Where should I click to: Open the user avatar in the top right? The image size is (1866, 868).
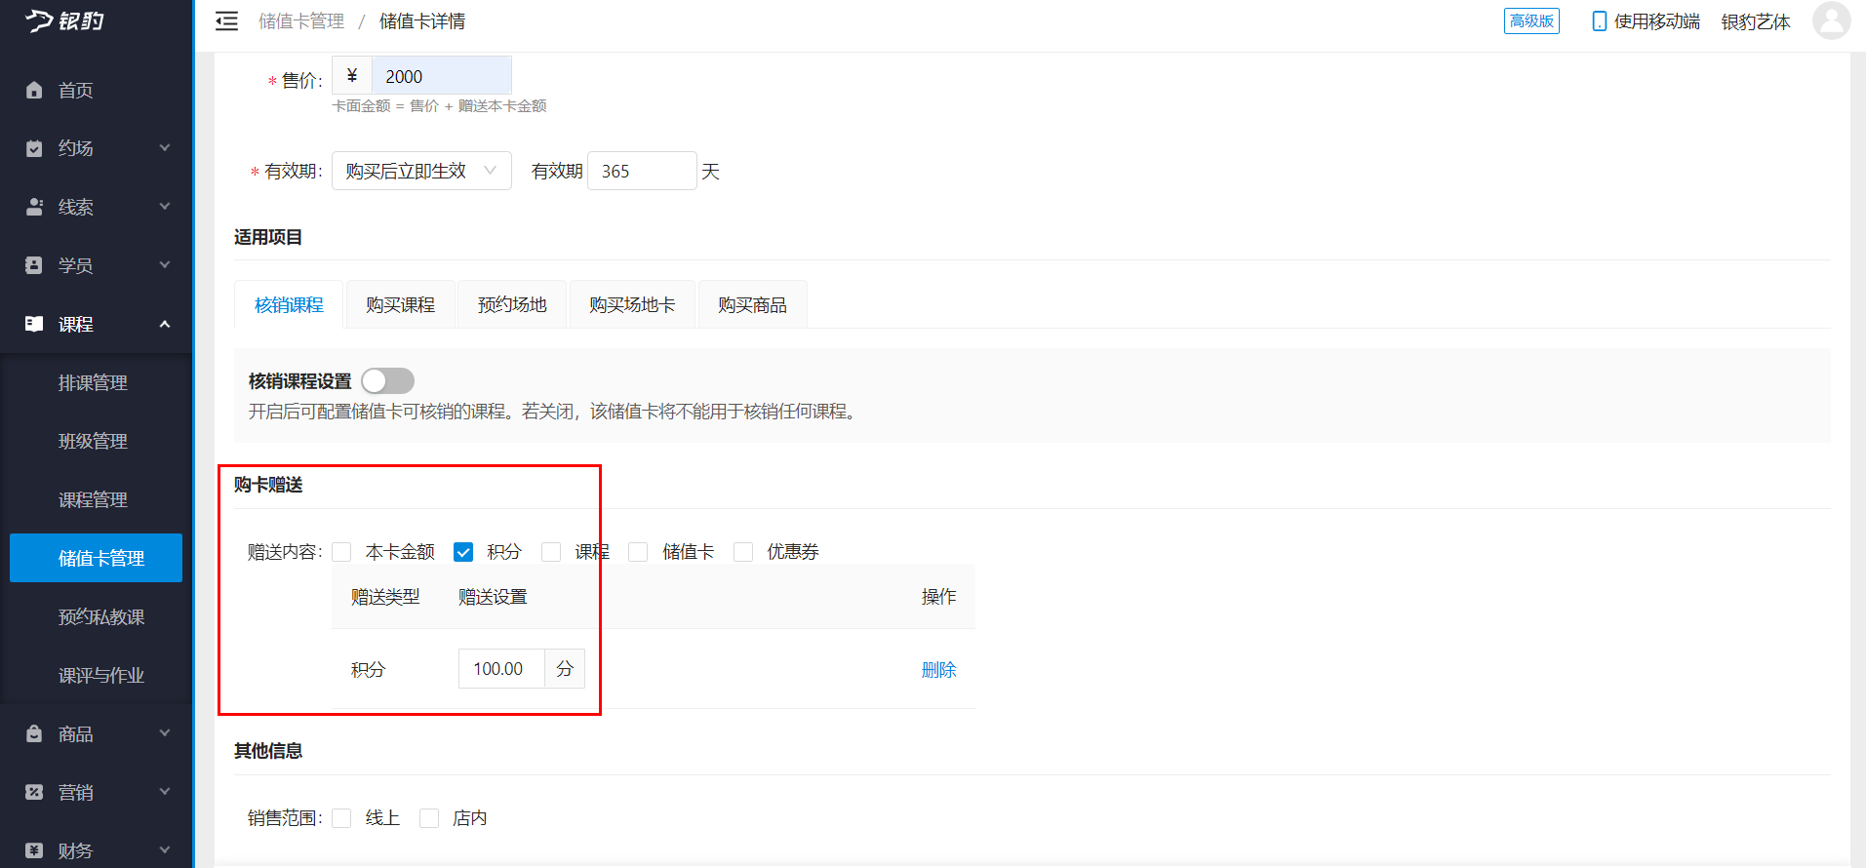(x=1831, y=20)
